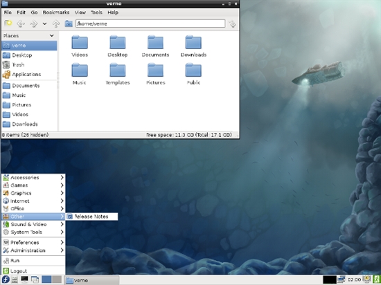
Task: Select Trash in the Places sidebar
Action: pyautogui.click(x=29, y=65)
